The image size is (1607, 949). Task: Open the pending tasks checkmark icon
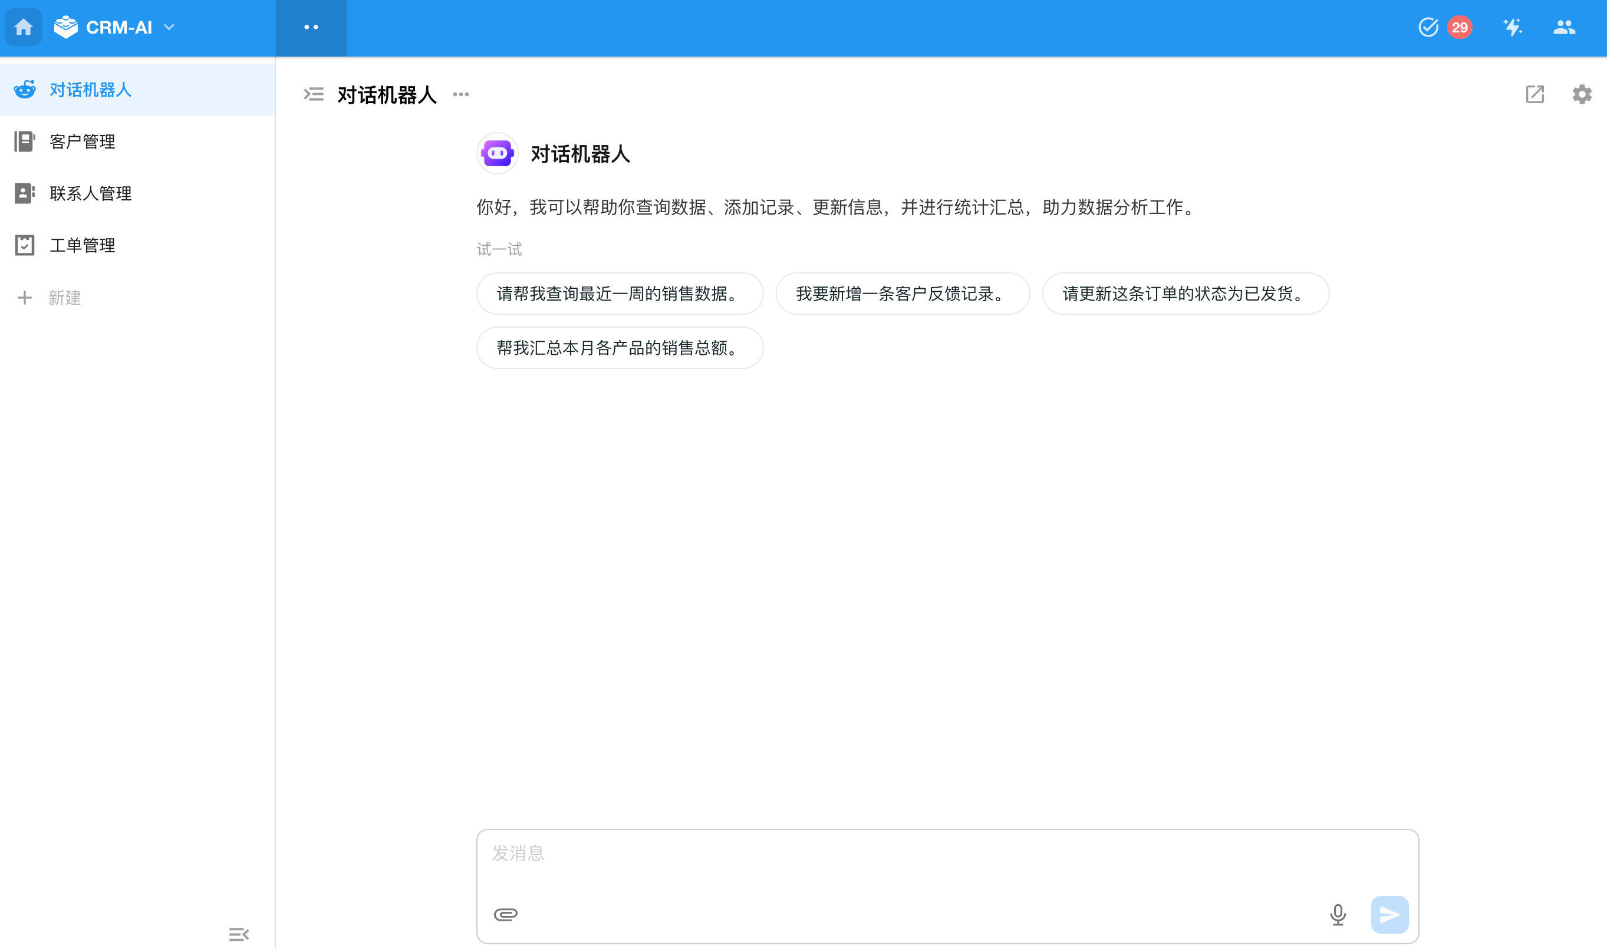tap(1428, 28)
